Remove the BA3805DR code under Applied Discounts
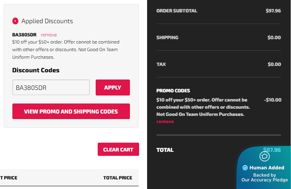Image resolution: width=291 pixels, height=189 pixels. 49,35
